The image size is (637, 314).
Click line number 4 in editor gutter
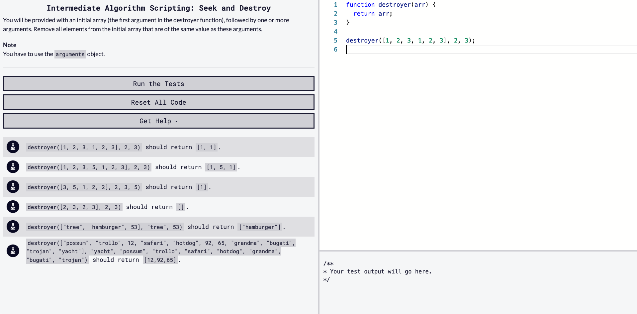[335, 32]
